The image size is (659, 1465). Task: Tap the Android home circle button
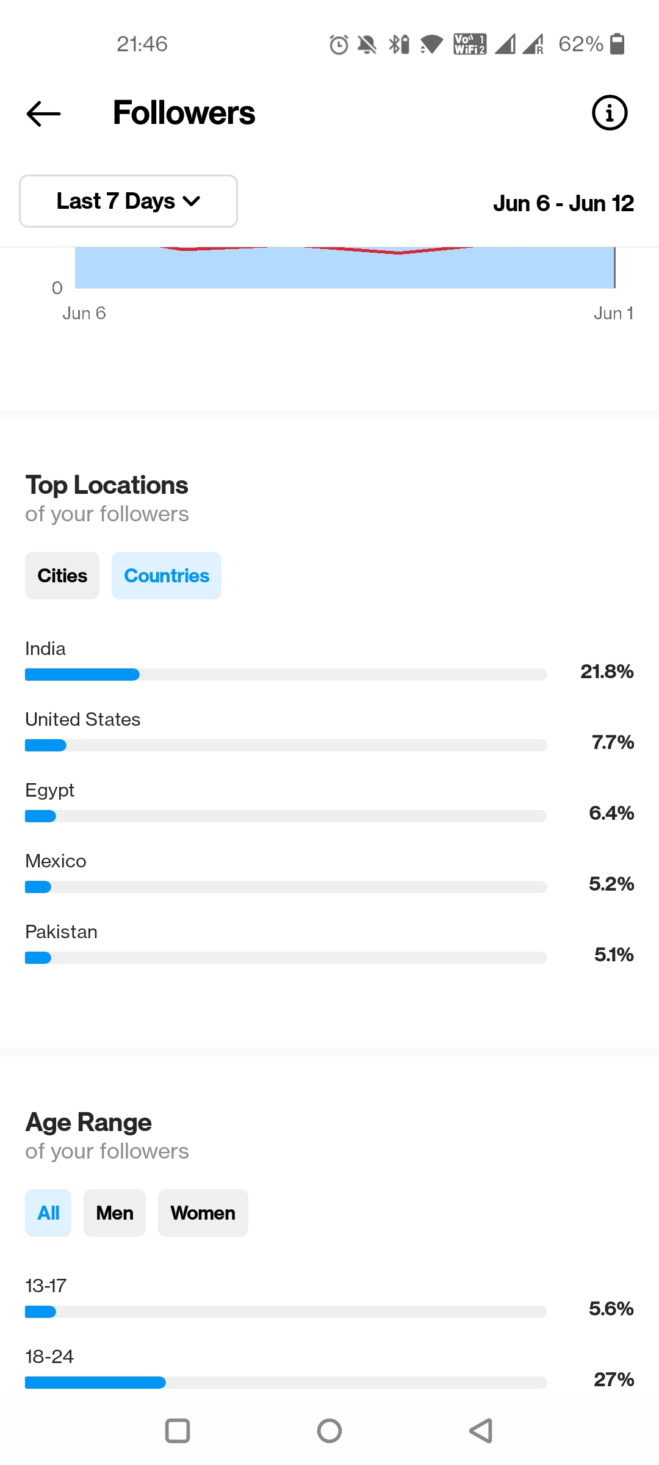pyautogui.click(x=329, y=1431)
